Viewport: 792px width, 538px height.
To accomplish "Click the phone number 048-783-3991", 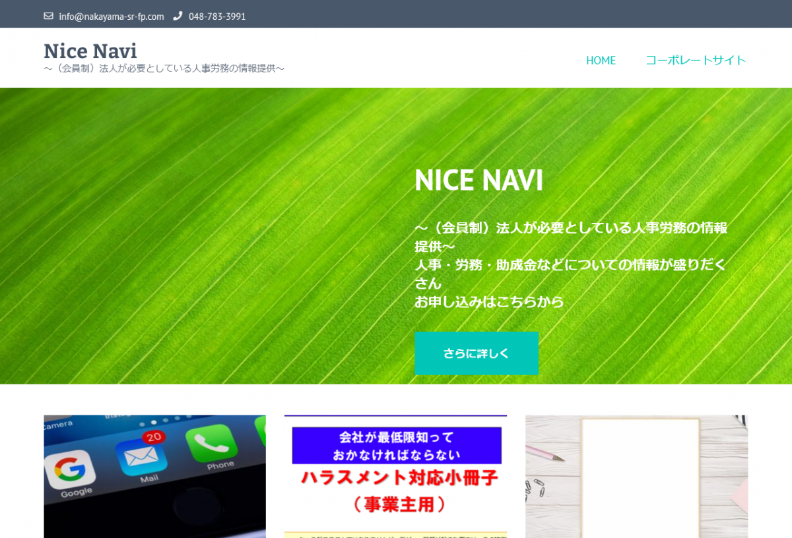I will [x=217, y=16].
